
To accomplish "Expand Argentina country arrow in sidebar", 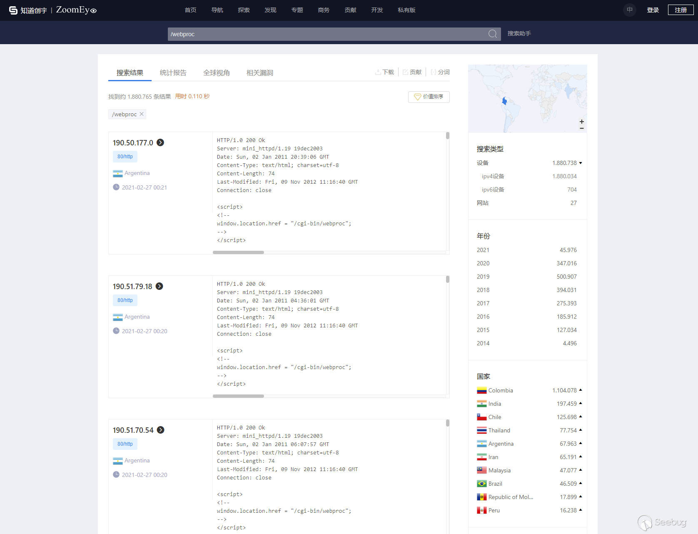I will click(581, 444).
